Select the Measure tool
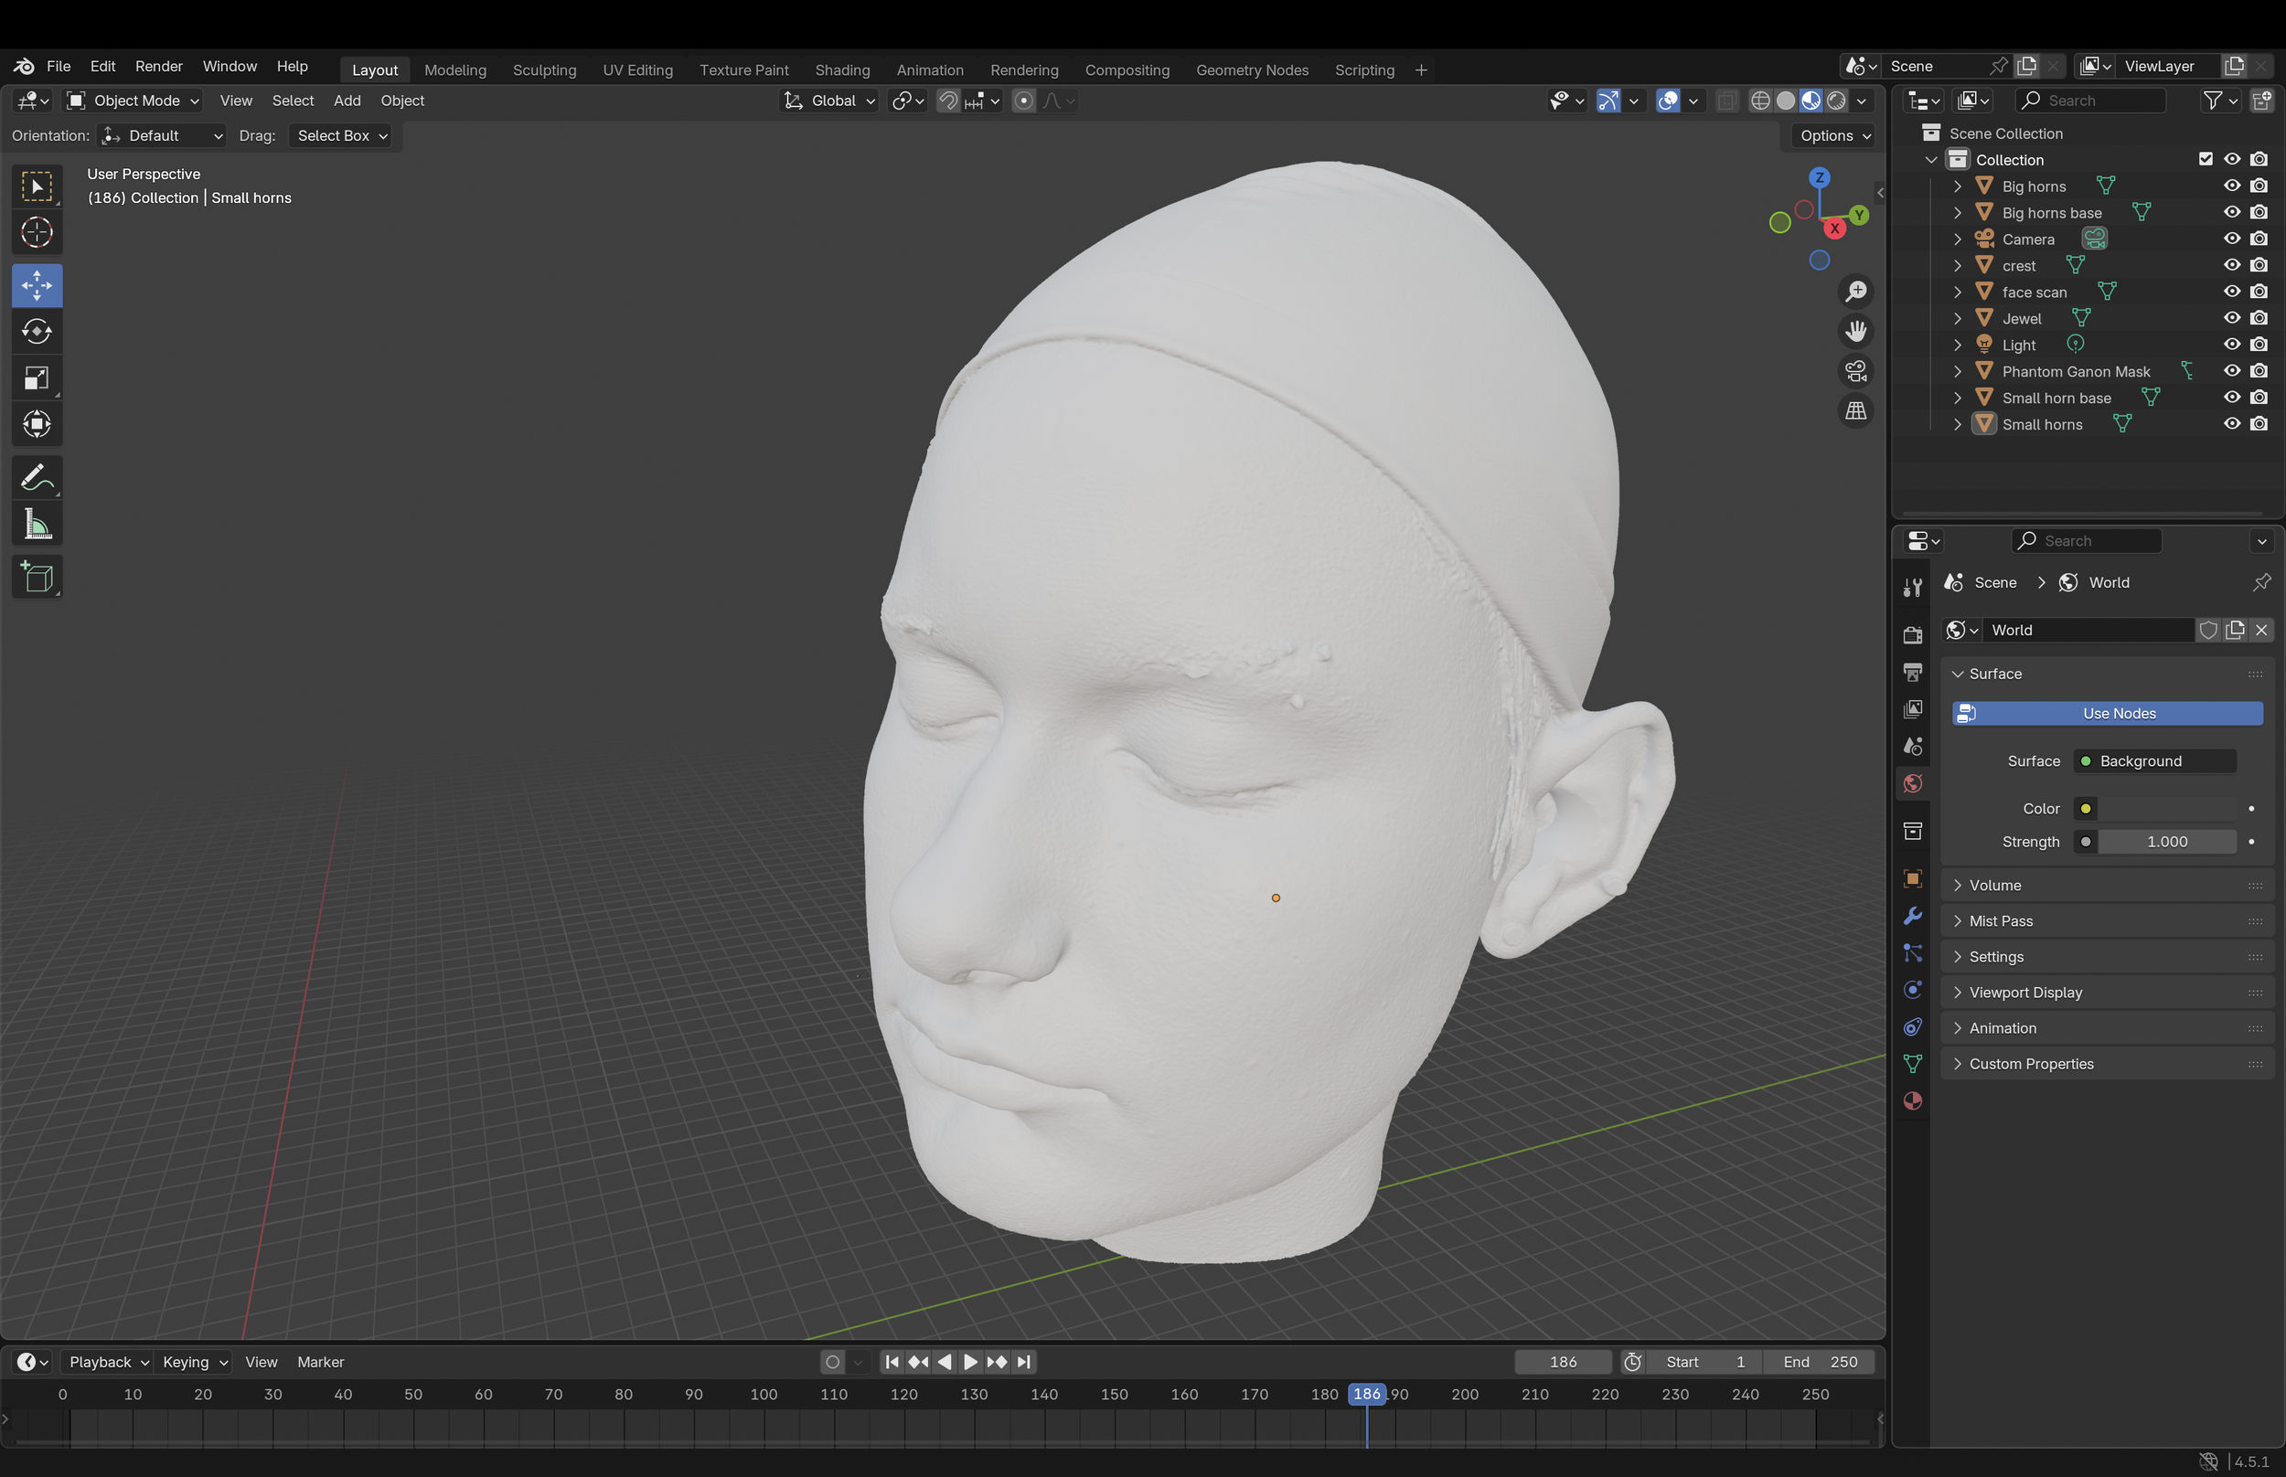Screen dimensions: 2286x1477 (x=37, y=524)
